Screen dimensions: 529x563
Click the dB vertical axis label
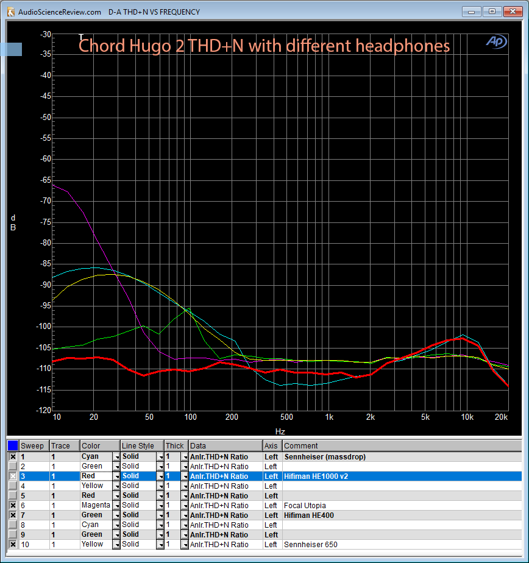click(x=13, y=222)
